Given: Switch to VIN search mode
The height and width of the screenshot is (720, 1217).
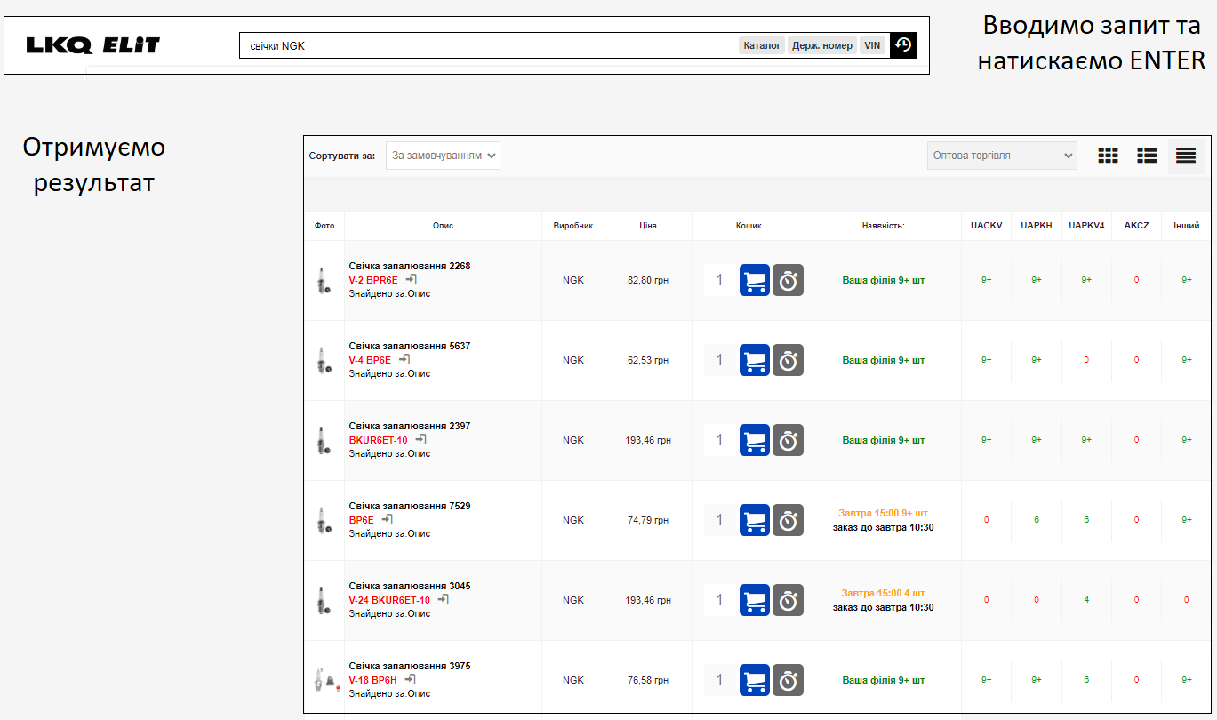Looking at the screenshot, I should pyautogui.click(x=872, y=45).
